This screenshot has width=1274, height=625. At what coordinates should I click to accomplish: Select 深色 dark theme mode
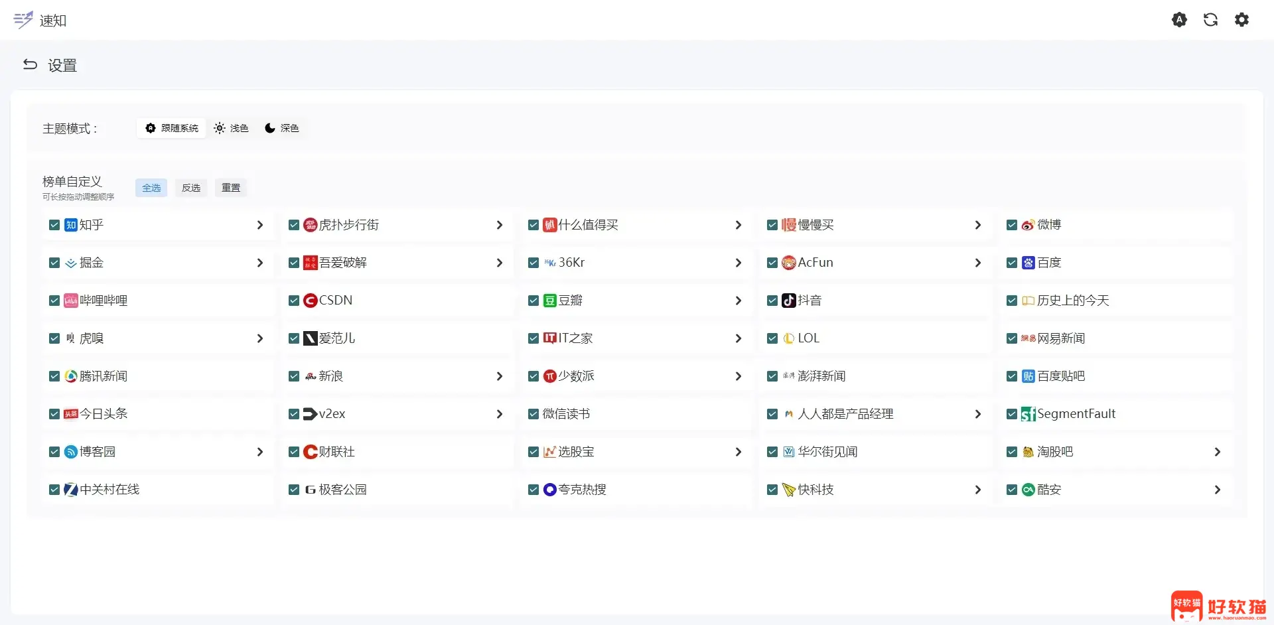[x=282, y=128]
